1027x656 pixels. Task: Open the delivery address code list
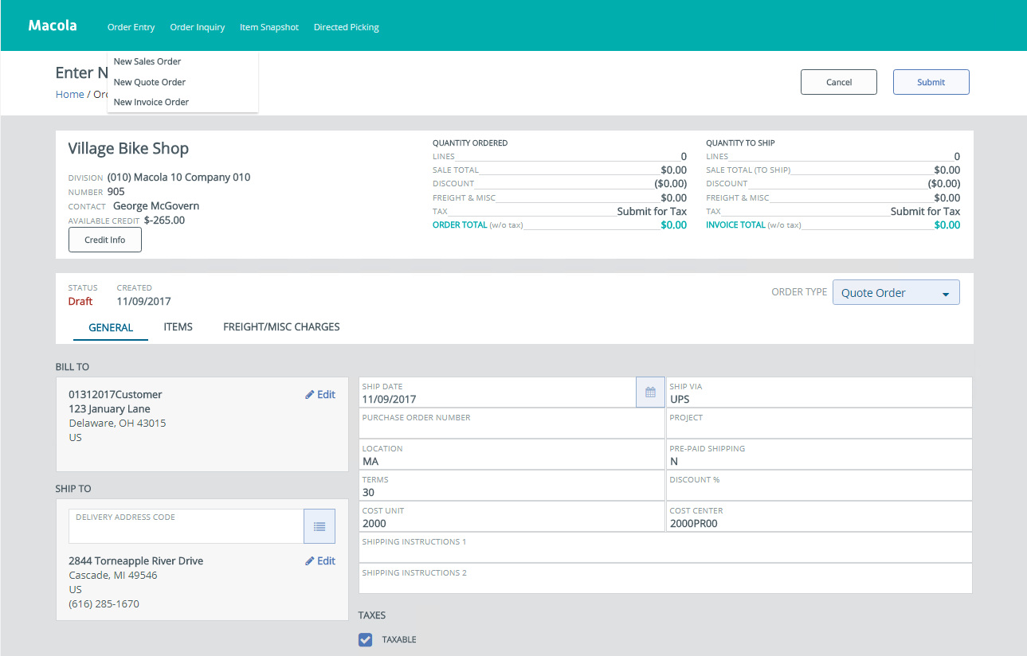[x=319, y=526]
